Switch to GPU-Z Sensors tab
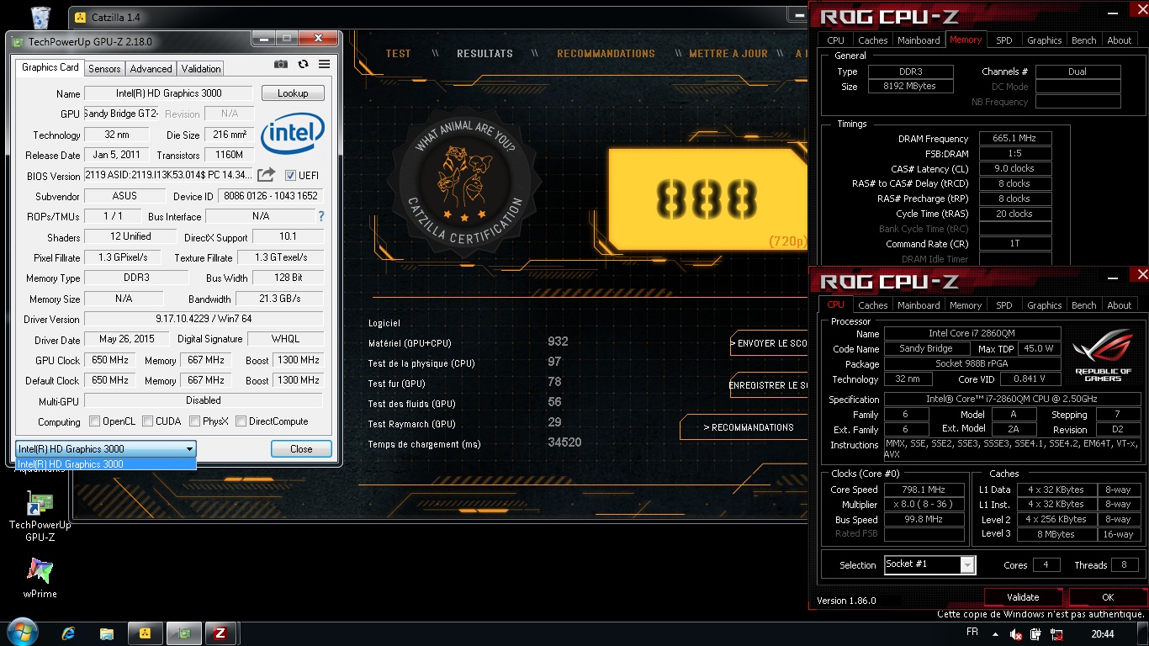This screenshot has width=1149, height=646. pyautogui.click(x=104, y=69)
